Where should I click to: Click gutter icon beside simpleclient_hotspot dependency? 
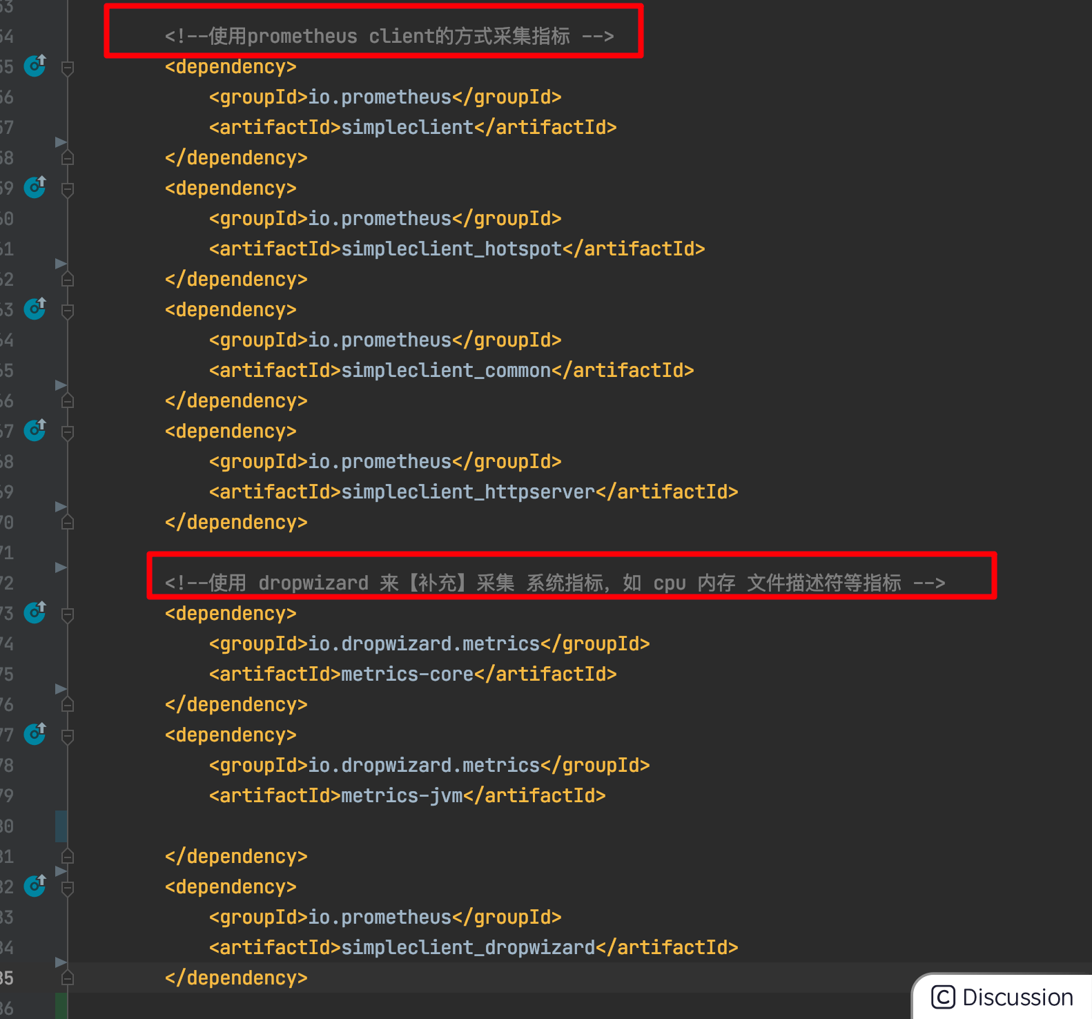pyautogui.click(x=35, y=187)
